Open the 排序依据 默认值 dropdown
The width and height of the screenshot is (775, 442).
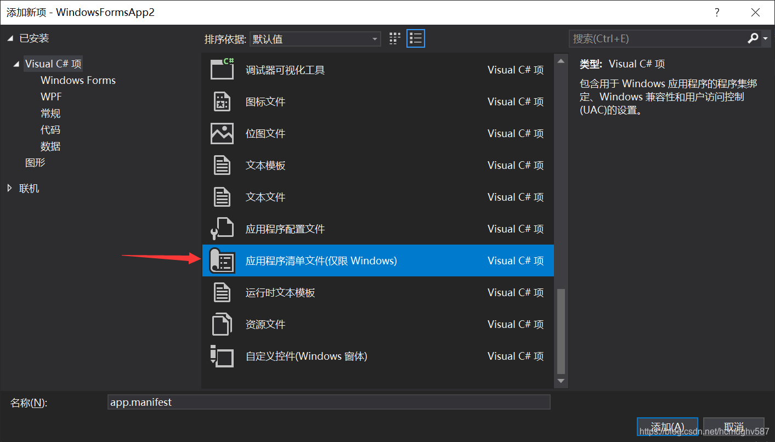pyautogui.click(x=315, y=39)
